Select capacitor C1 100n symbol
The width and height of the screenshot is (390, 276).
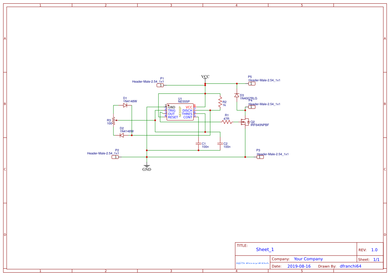tap(199, 144)
